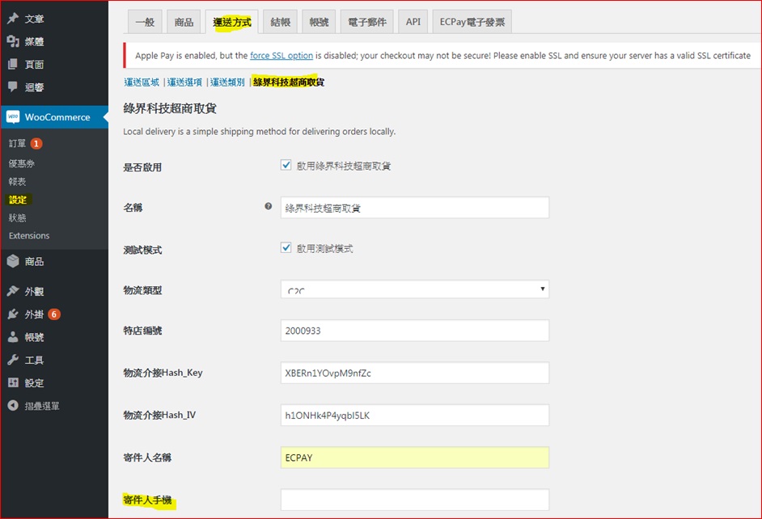Click the 物流介接Hash_Key input field
Image resolution: width=762 pixels, height=519 pixels.
click(414, 373)
